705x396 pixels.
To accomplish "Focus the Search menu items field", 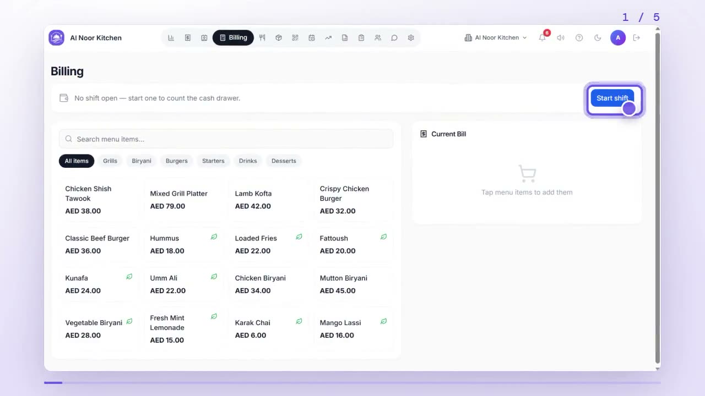I will 226,139.
